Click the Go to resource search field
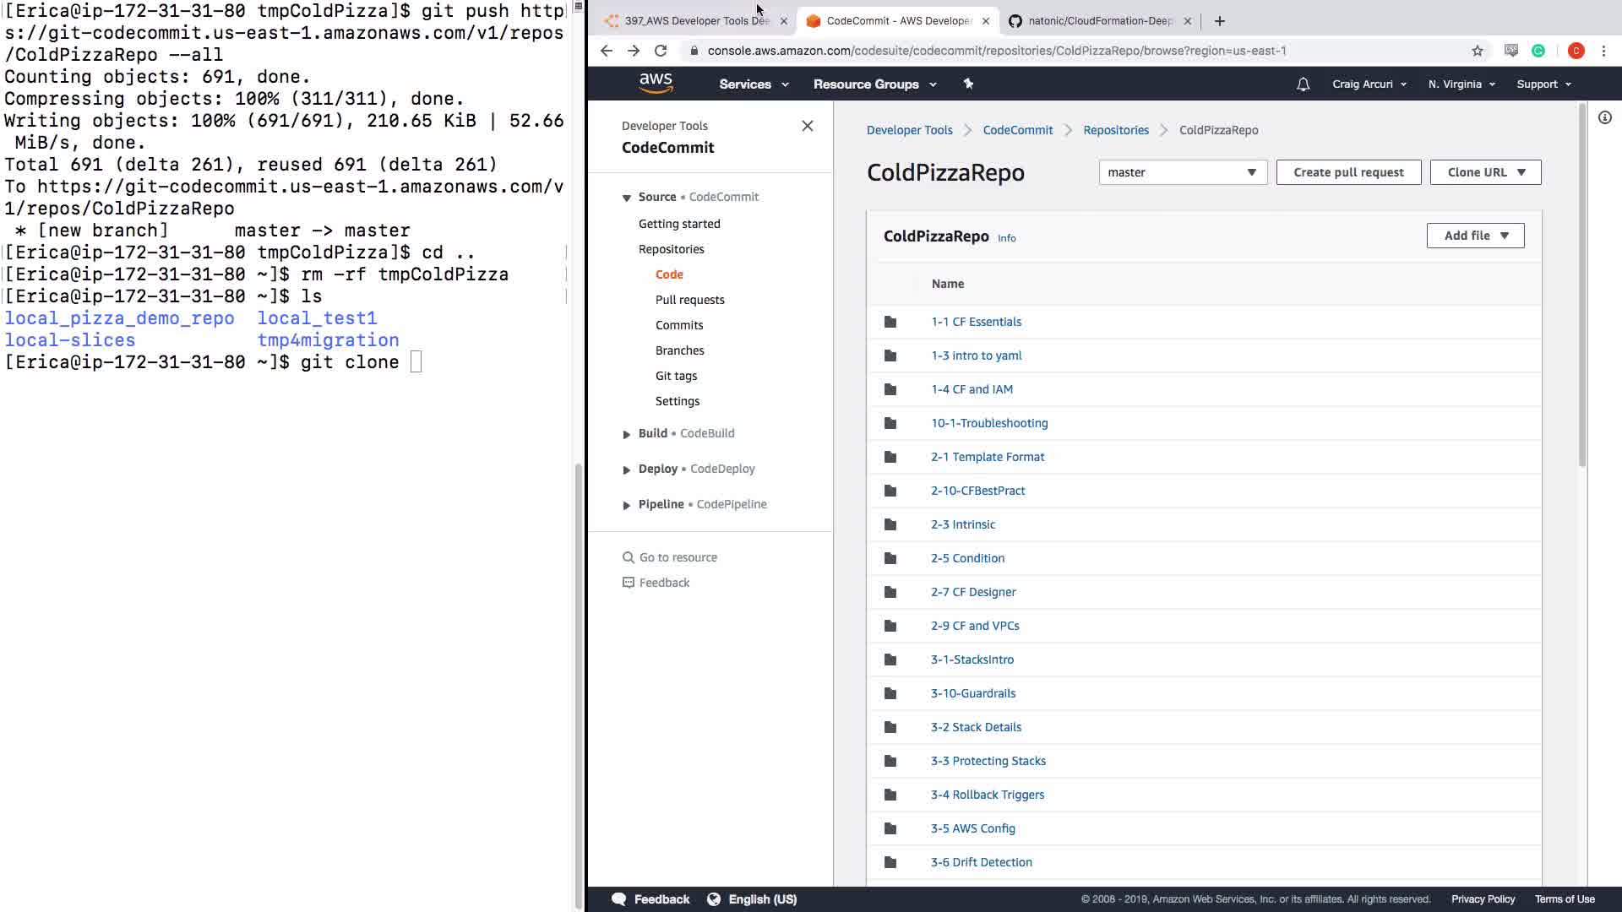Viewport: 1622px width, 912px height. tap(678, 557)
